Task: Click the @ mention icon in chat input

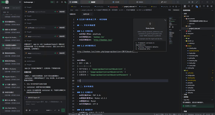Action: pos(26,110)
